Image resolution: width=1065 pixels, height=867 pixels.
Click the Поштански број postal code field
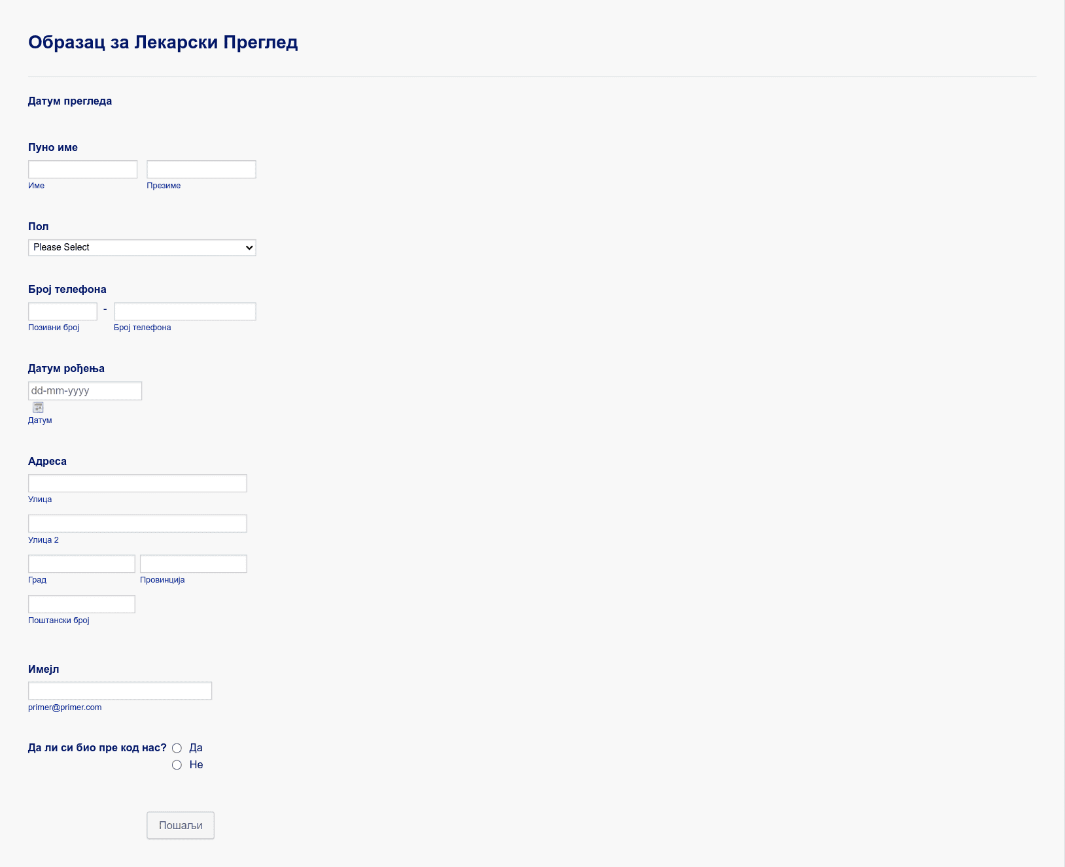click(82, 604)
